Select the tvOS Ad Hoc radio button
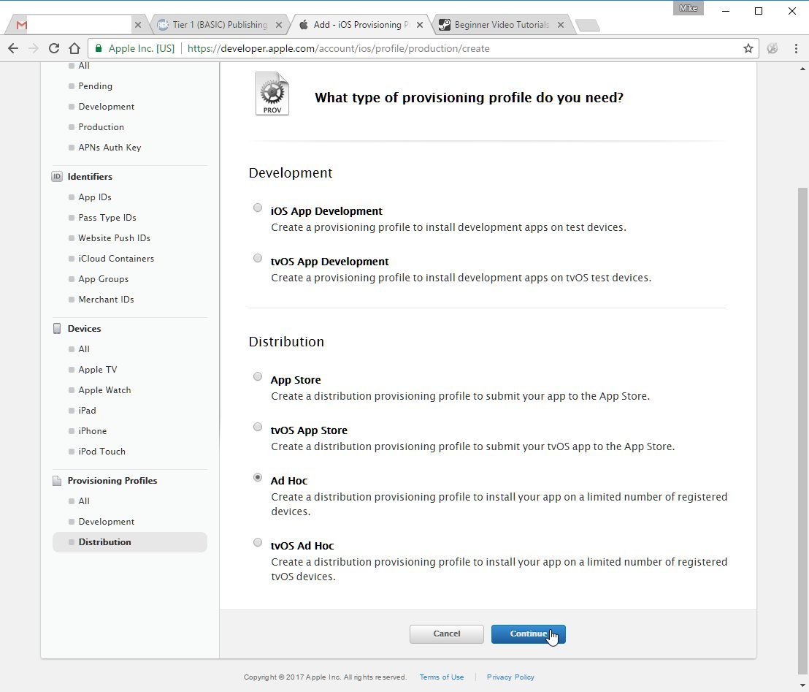This screenshot has height=692, width=809. 258,542
